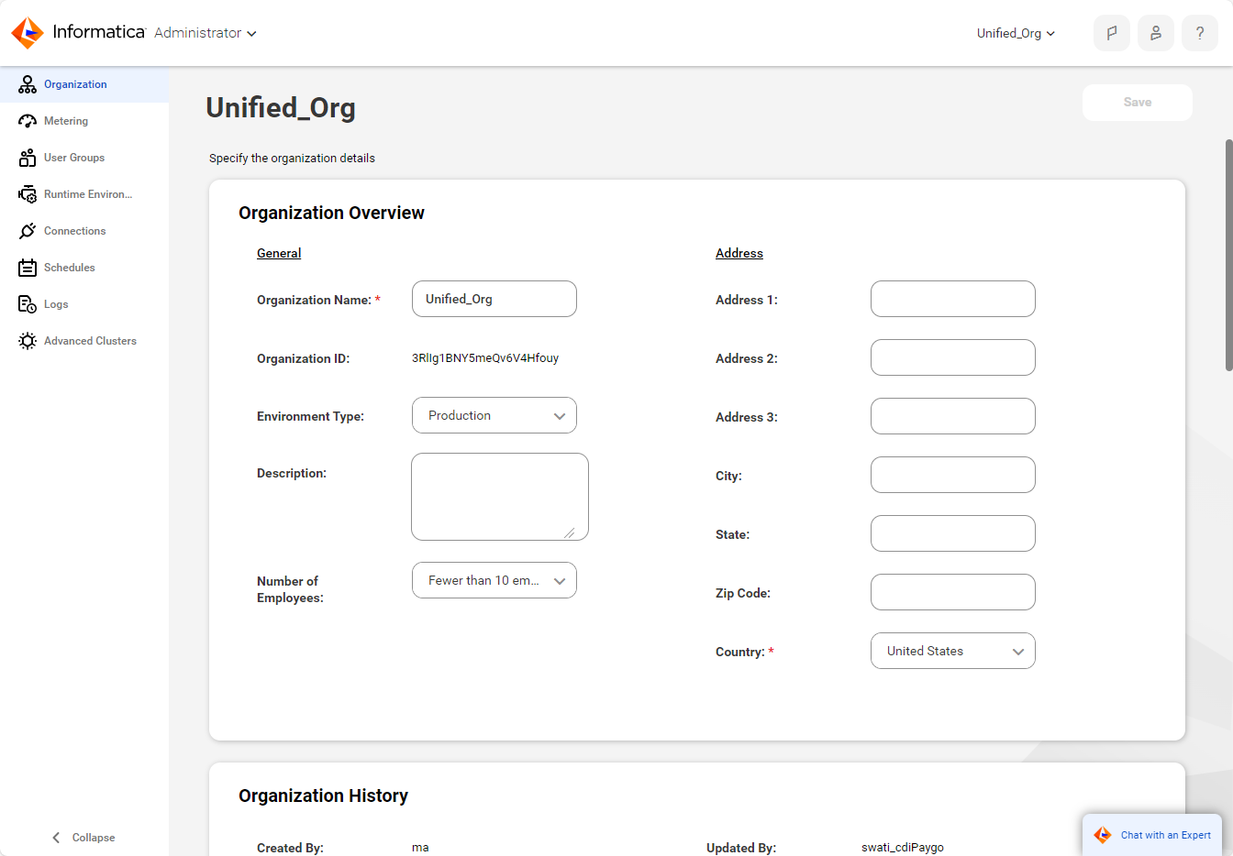Click the Unified_Org page title
This screenshot has width=1233, height=856.
(281, 108)
